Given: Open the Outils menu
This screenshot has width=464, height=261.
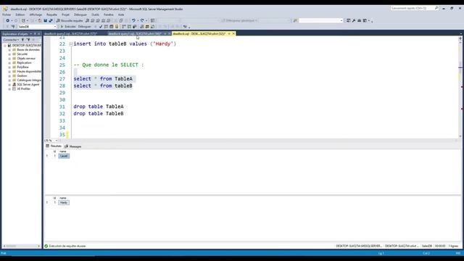Looking at the screenshot, I should [95, 14].
